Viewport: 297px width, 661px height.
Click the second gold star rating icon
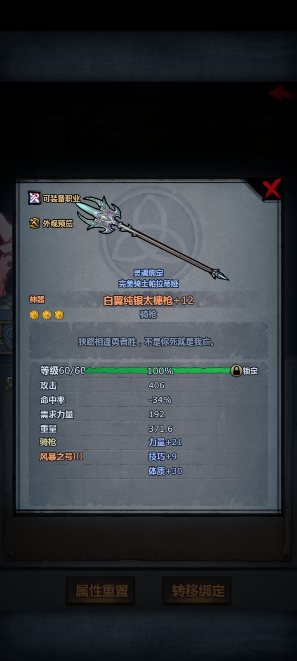pyautogui.click(x=47, y=315)
